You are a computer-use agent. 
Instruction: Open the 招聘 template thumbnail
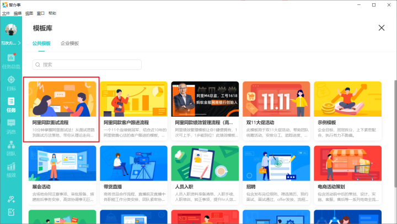pos(276,163)
